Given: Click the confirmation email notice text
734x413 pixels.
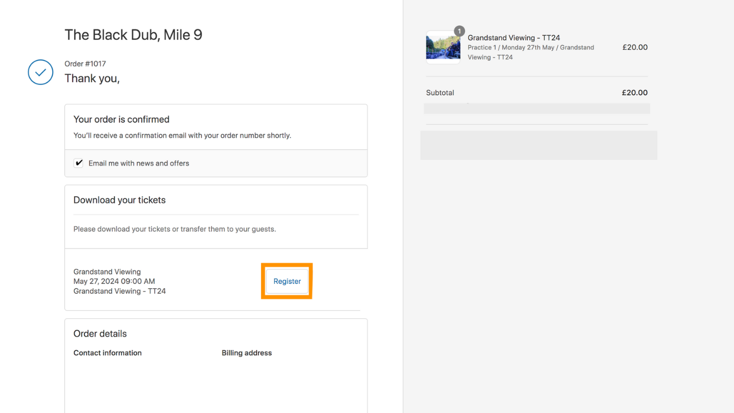Looking at the screenshot, I should [x=182, y=136].
